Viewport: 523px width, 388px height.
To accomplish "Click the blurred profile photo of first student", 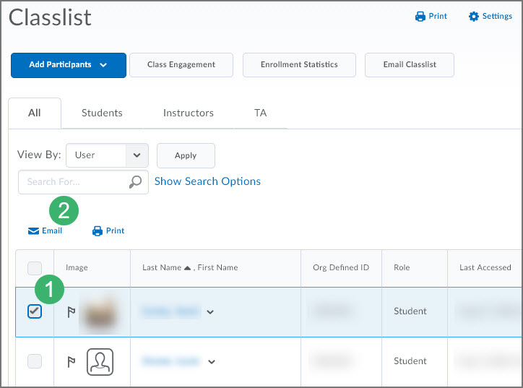I will (x=100, y=313).
